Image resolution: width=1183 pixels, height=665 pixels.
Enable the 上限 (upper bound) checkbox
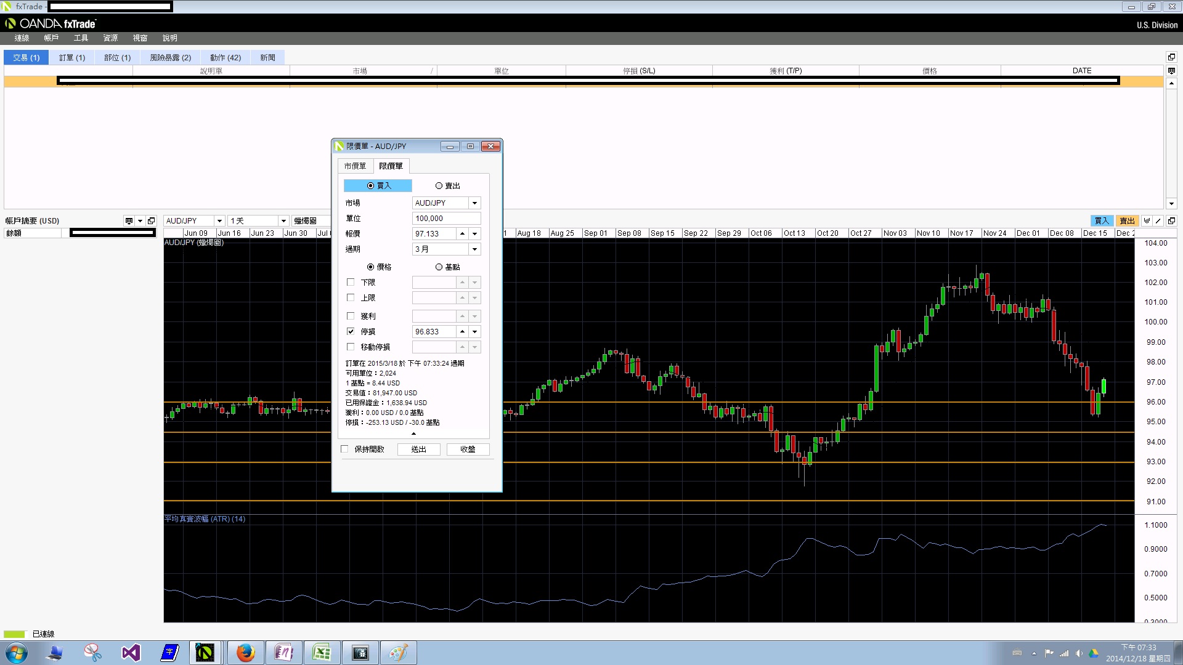tap(351, 297)
